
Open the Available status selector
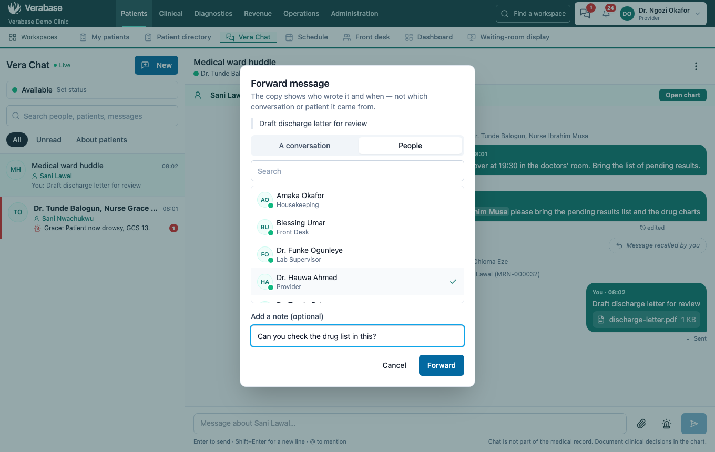pos(92,90)
